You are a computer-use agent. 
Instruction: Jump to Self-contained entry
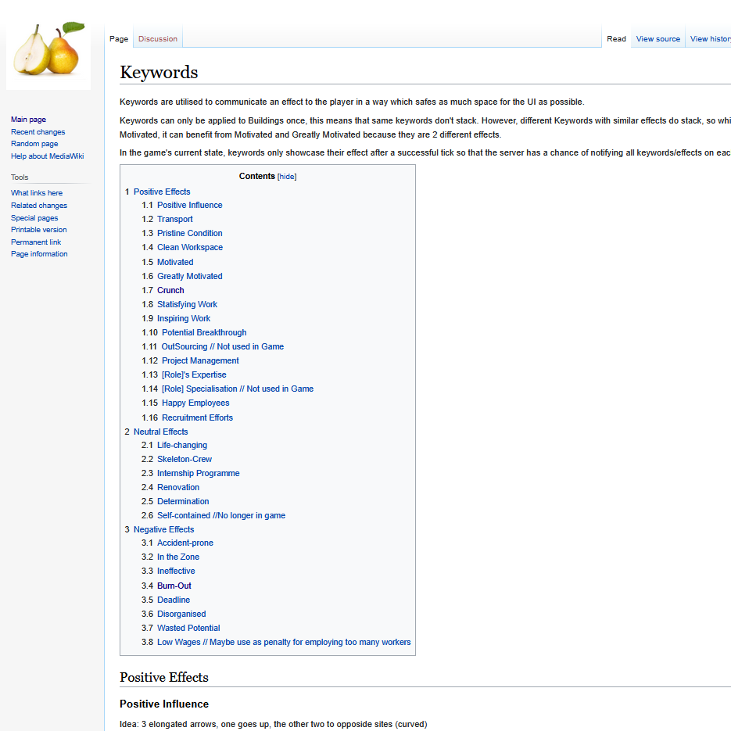[221, 515]
